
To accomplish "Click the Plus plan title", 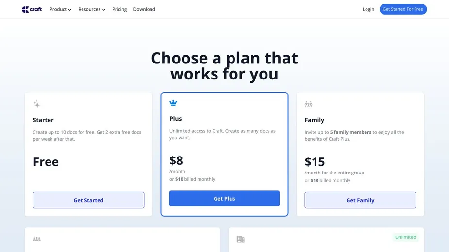I will 176,119.
